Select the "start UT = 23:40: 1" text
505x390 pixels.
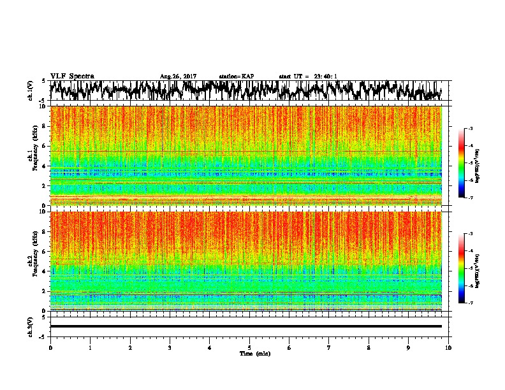308,76
